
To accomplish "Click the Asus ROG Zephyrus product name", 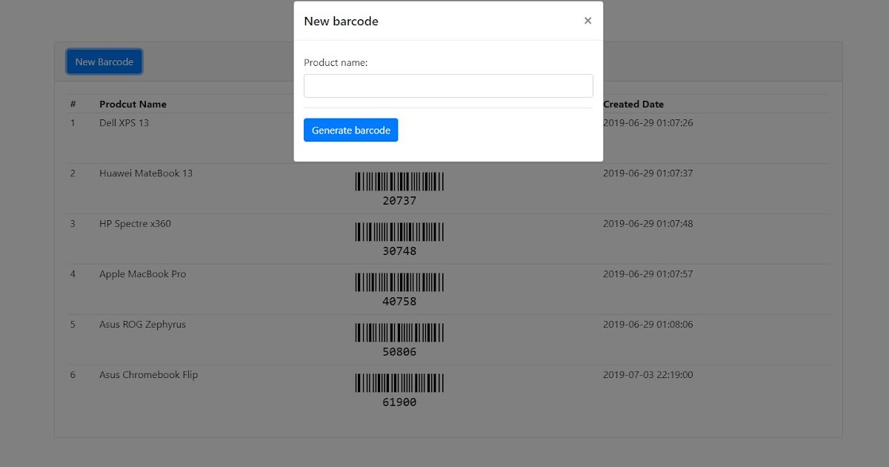I will (x=142, y=324).
